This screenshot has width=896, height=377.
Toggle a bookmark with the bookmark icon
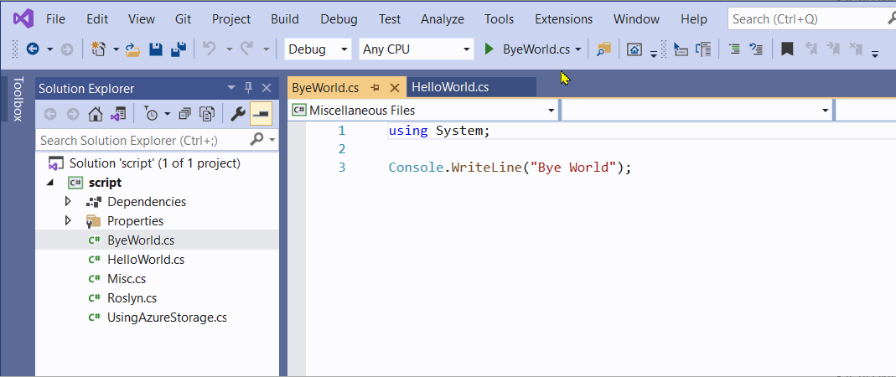click(x=787, y=49)
